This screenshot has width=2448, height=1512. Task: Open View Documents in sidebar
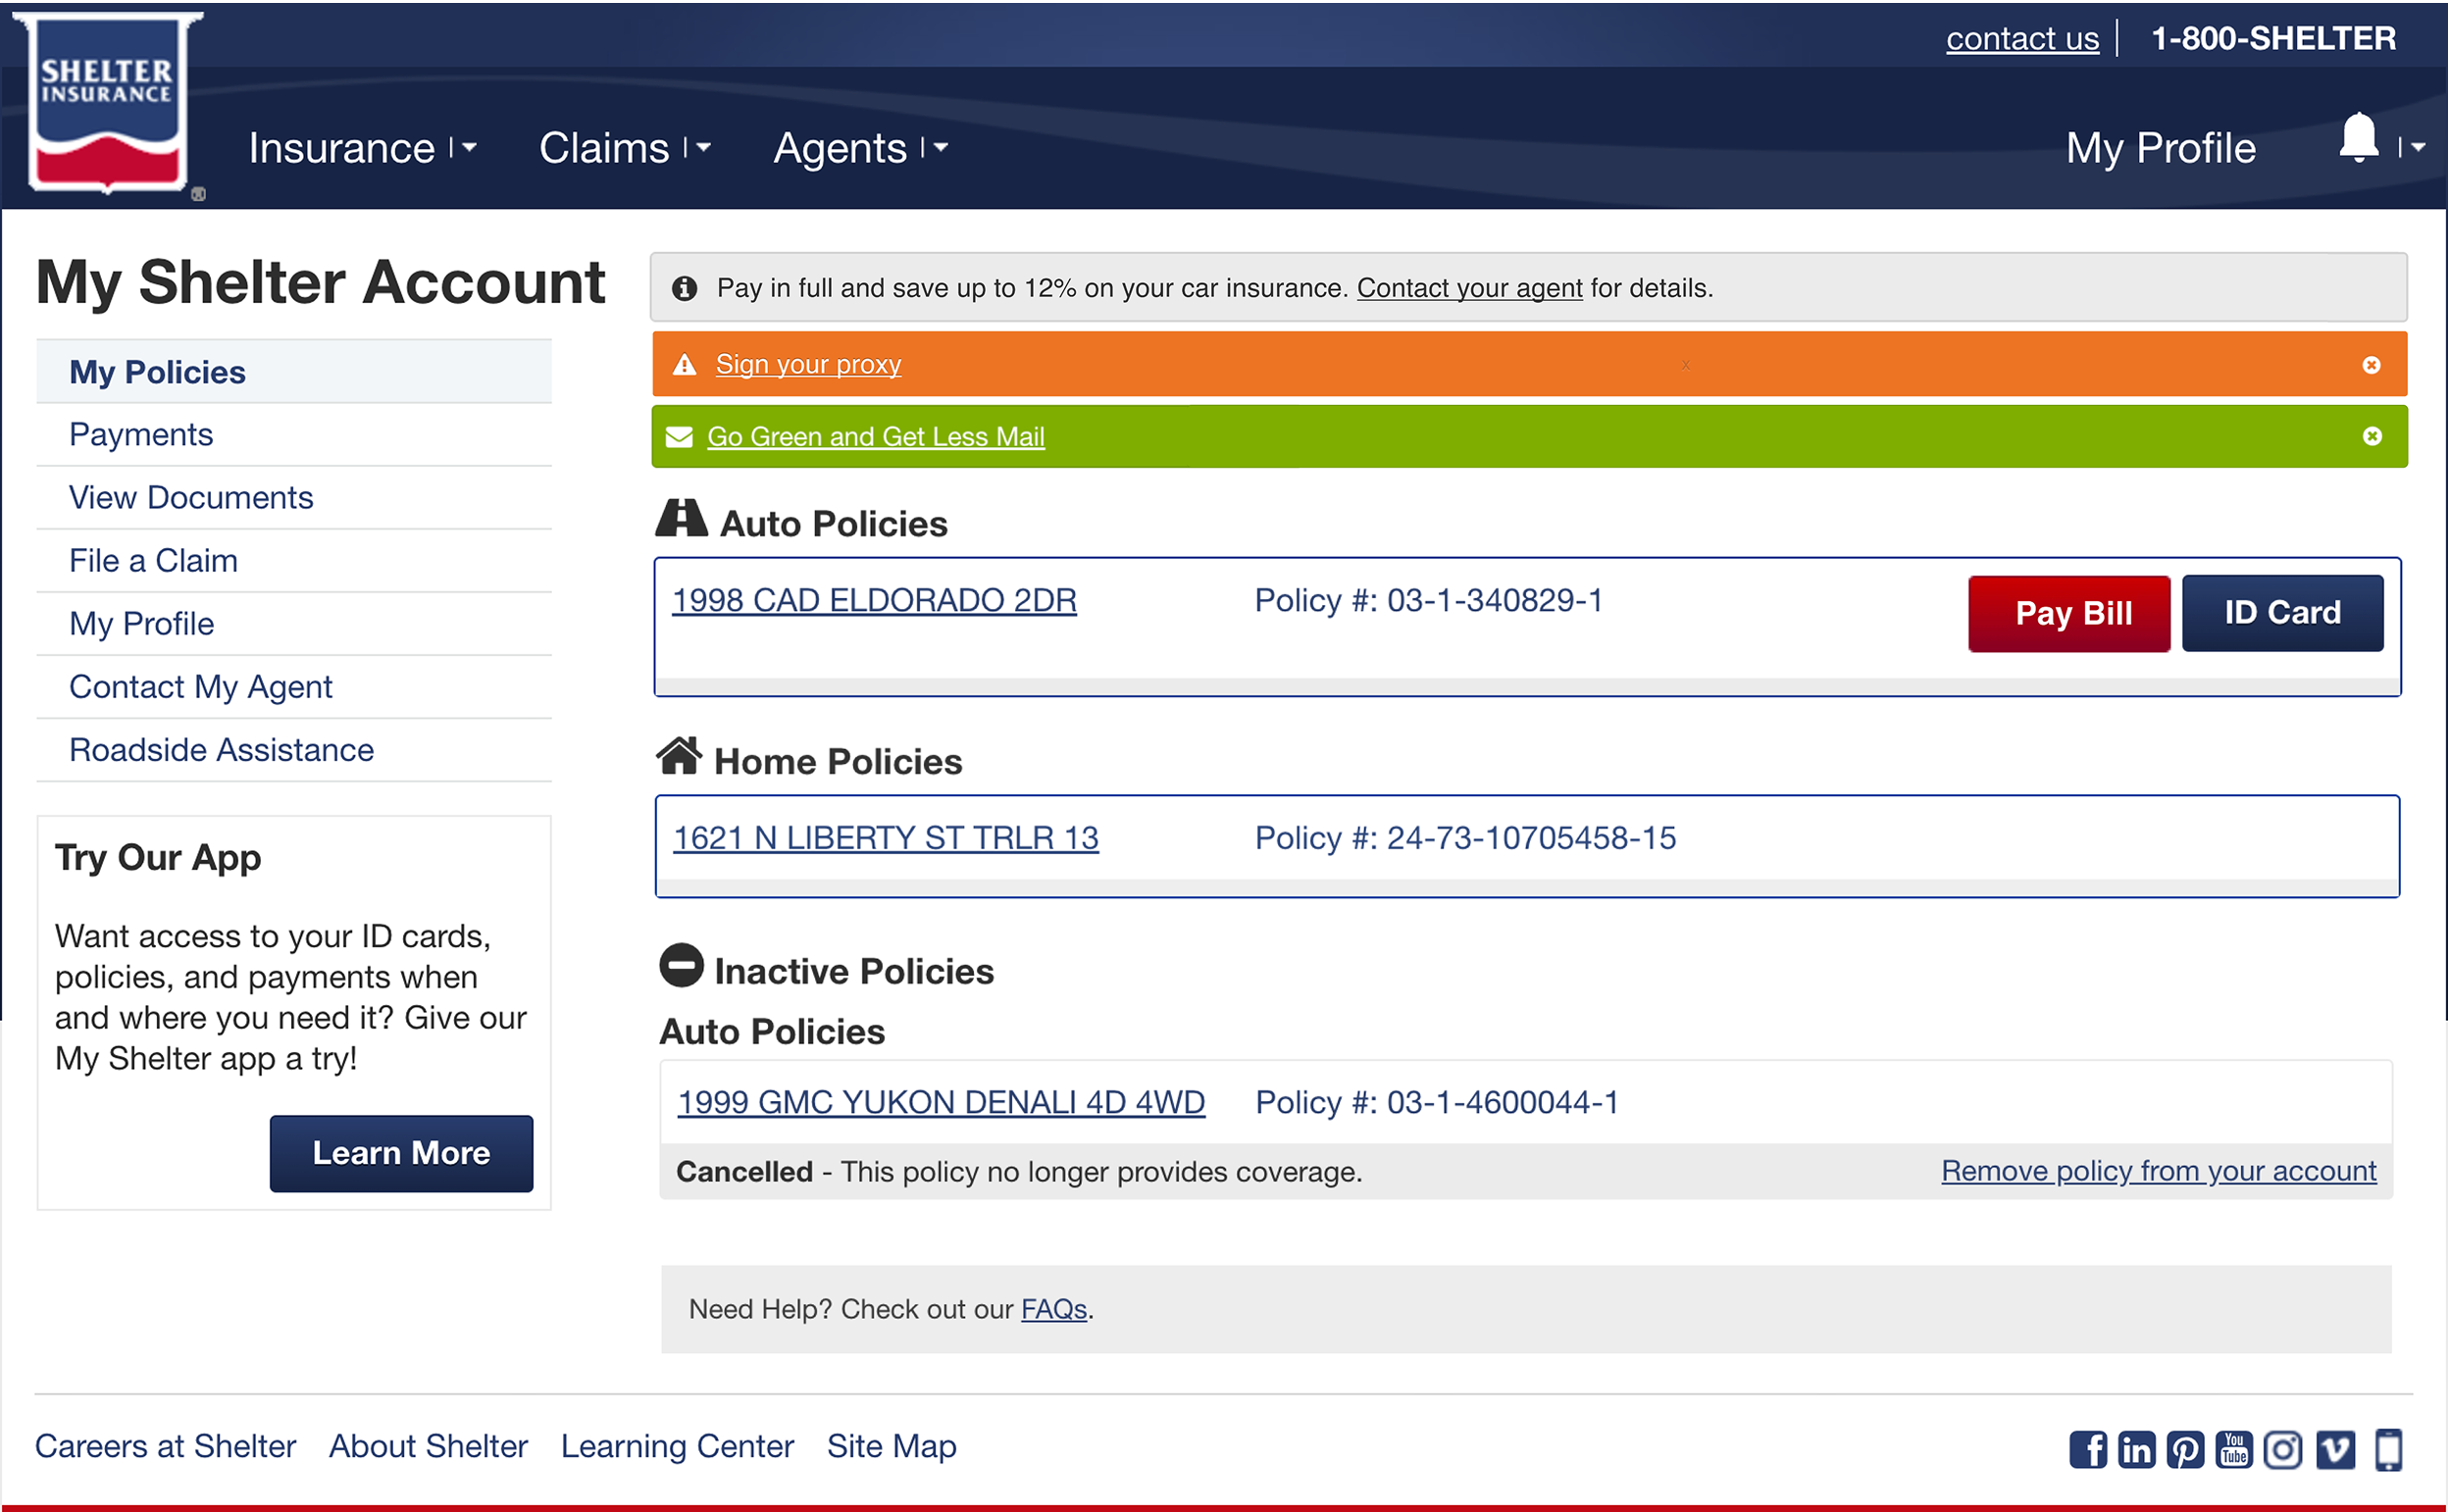(191, 498)
